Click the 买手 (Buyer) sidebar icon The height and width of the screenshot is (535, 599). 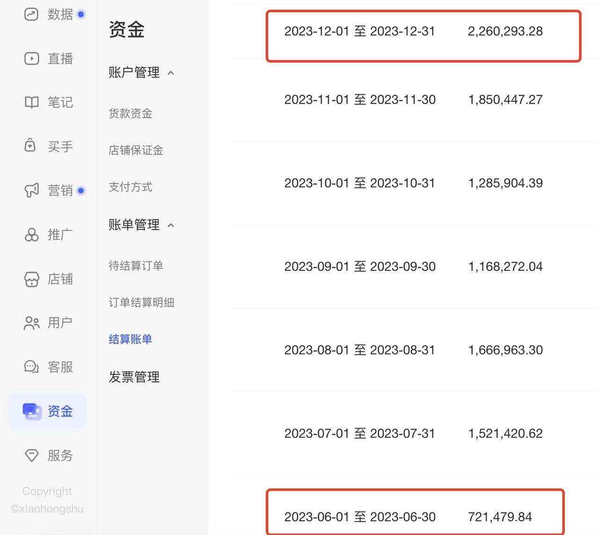pos(30,146)
